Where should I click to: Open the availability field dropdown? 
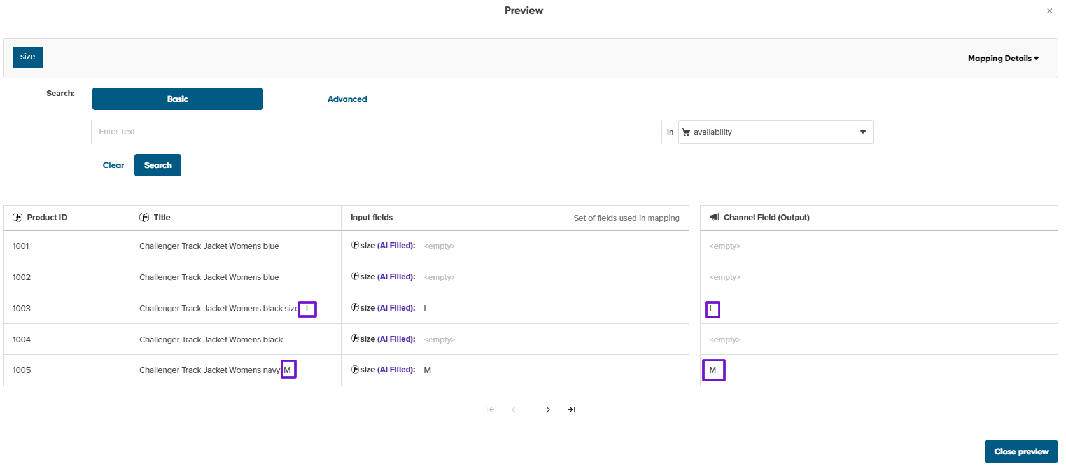[776, 132]
